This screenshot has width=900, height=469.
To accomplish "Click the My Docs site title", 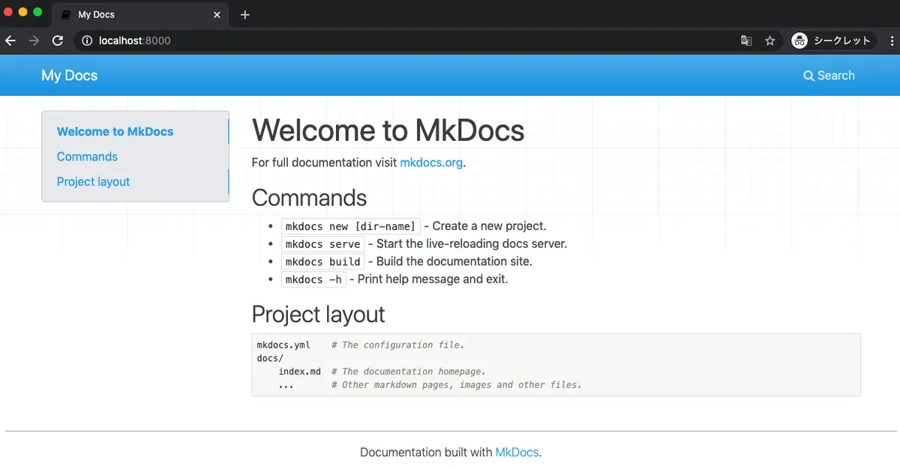I will pos(70,76).
